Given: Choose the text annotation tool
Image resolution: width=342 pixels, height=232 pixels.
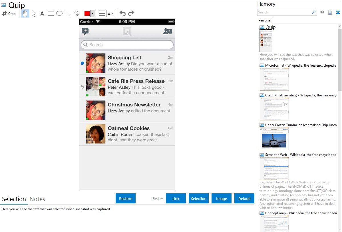Looking at the screenshot, I should click(x=42, y=13).
